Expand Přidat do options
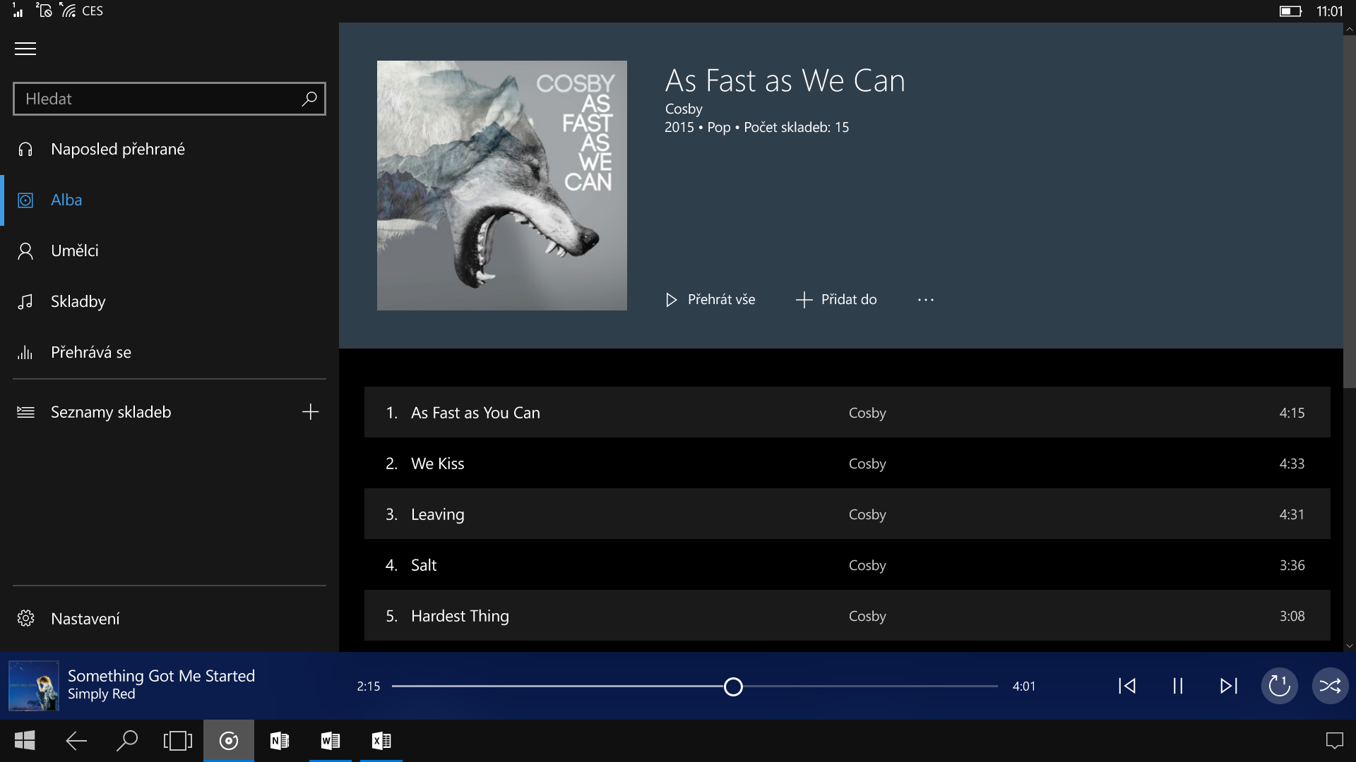The width and height of the screenshot is (1356, 762). point(835,299)
